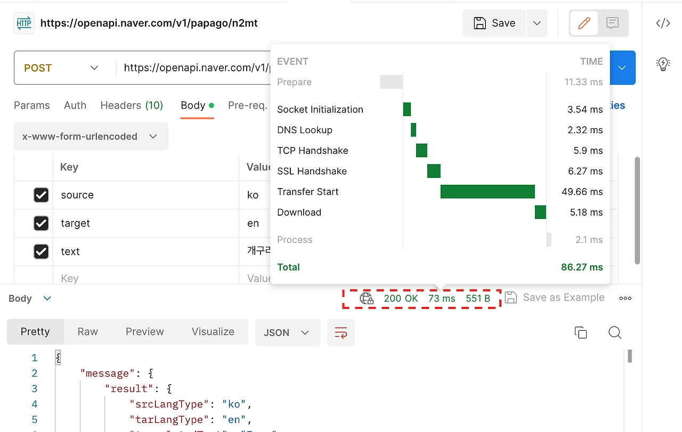Click the Download timing row label
Screen dimensions: 682x432
(299, 212)
